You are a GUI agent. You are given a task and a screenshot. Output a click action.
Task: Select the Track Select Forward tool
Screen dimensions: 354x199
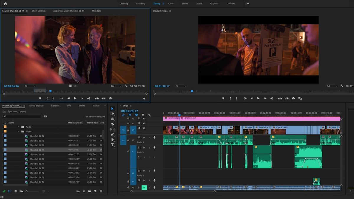[113, 114]
